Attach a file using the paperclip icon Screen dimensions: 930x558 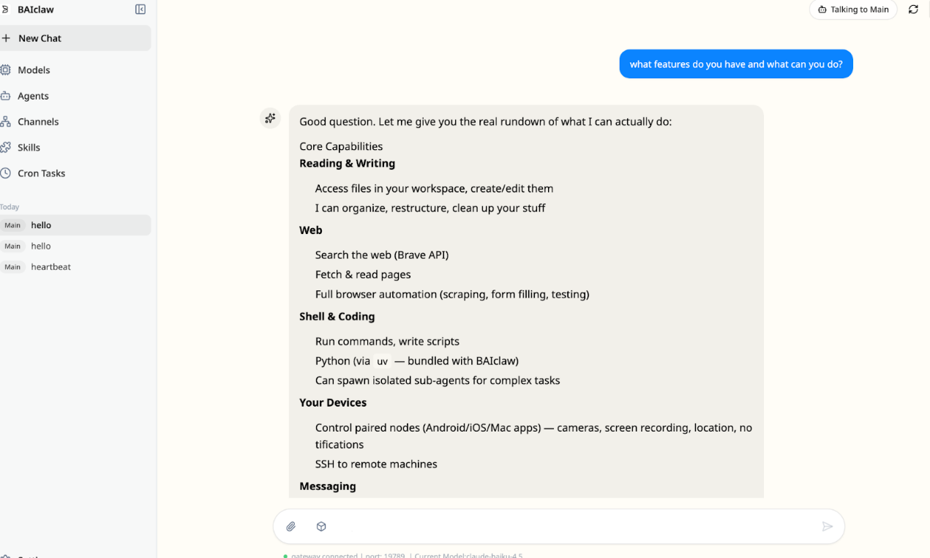290,527
